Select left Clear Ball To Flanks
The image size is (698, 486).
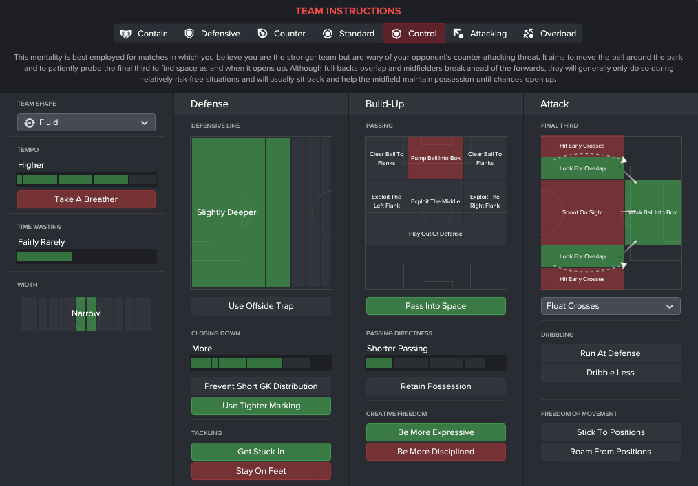[x=387, y=158]
